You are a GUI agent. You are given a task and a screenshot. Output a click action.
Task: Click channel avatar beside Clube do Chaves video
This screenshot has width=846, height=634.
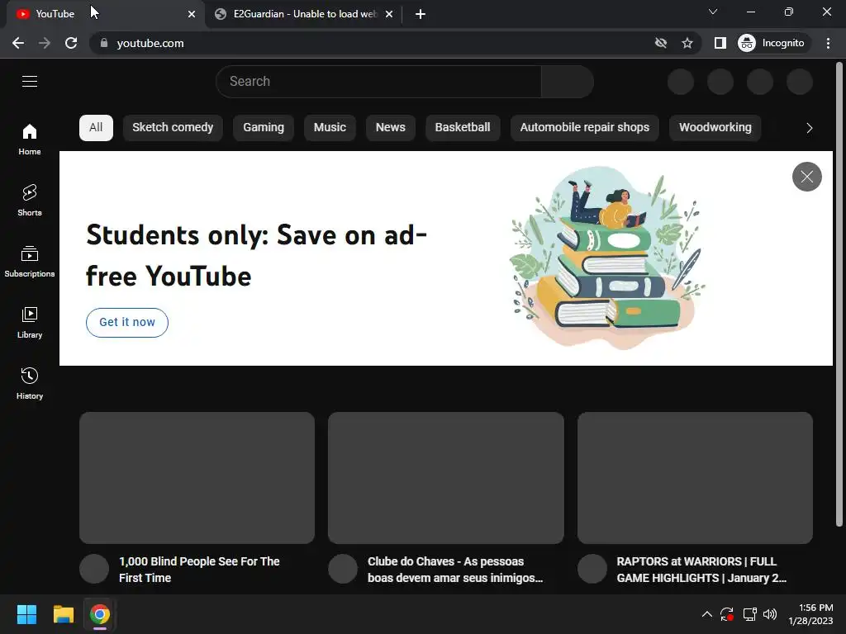pos(343,569)
